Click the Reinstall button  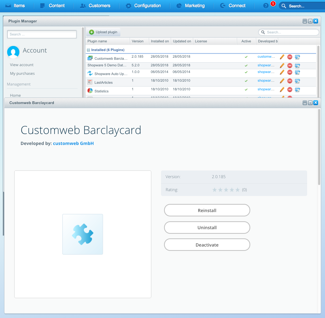tap(207, 210)
